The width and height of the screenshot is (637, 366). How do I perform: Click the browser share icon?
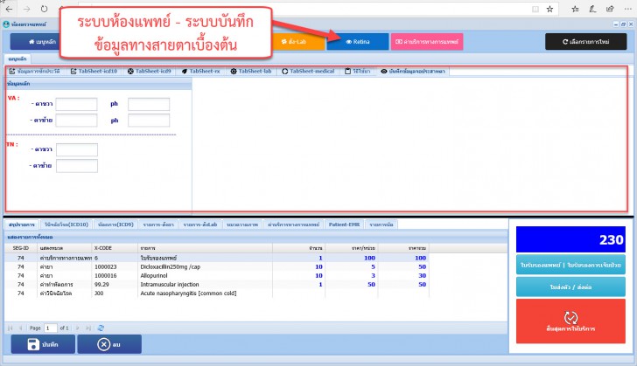pos(610,9)
